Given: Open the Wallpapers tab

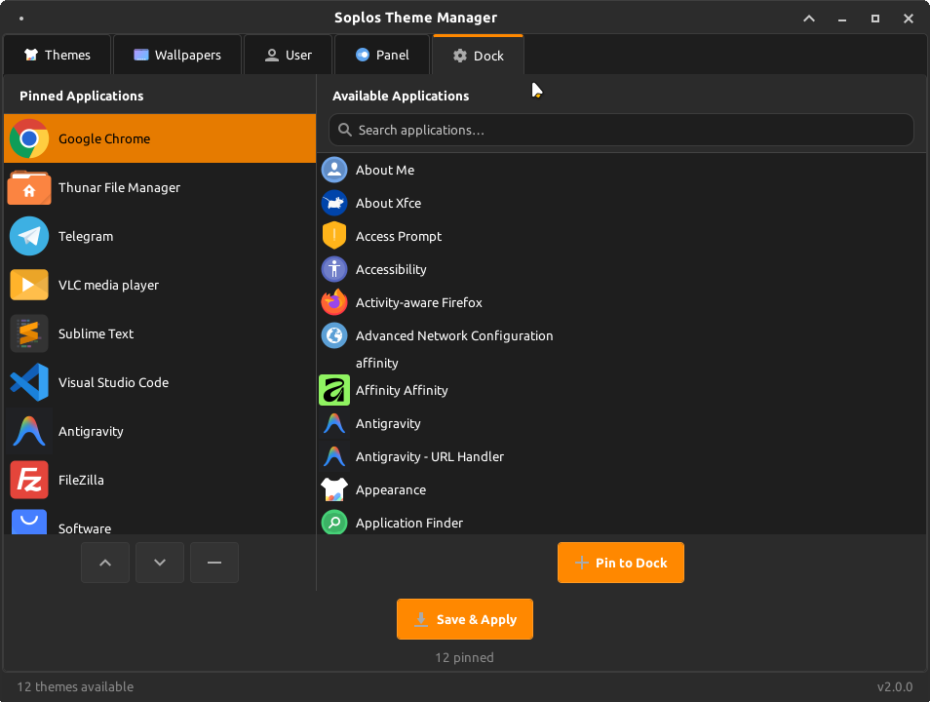Looking at the screenshot, I should tap(177, 56).
